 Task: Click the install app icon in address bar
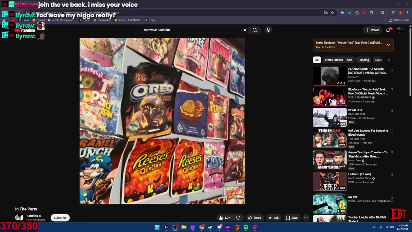[x=326, y=13]
